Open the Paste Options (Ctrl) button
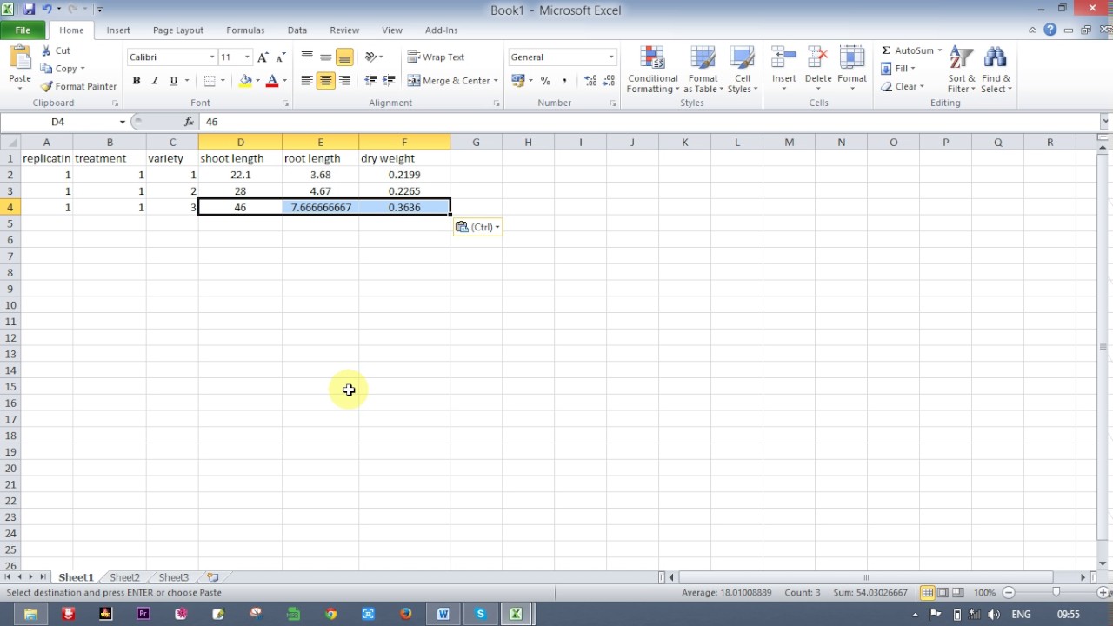Image resolution: width=1113 pixels, height=626 pixels. pos(477,227)
